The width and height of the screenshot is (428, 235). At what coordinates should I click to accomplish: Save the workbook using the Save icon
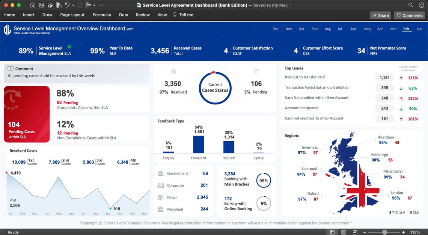[42, 5]
